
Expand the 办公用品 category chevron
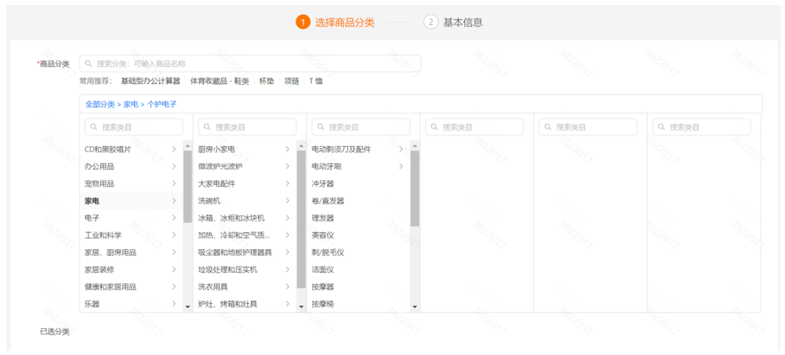pos(173,167)
